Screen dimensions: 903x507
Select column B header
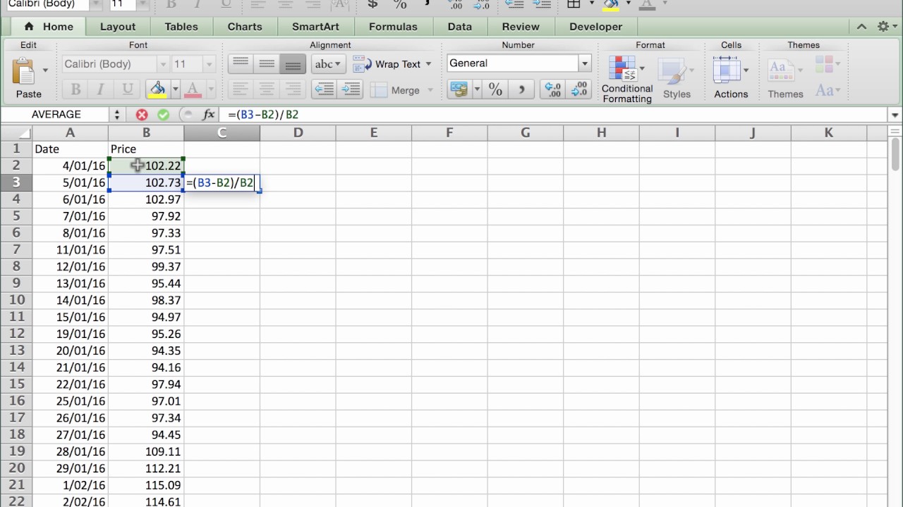[146, 132]
